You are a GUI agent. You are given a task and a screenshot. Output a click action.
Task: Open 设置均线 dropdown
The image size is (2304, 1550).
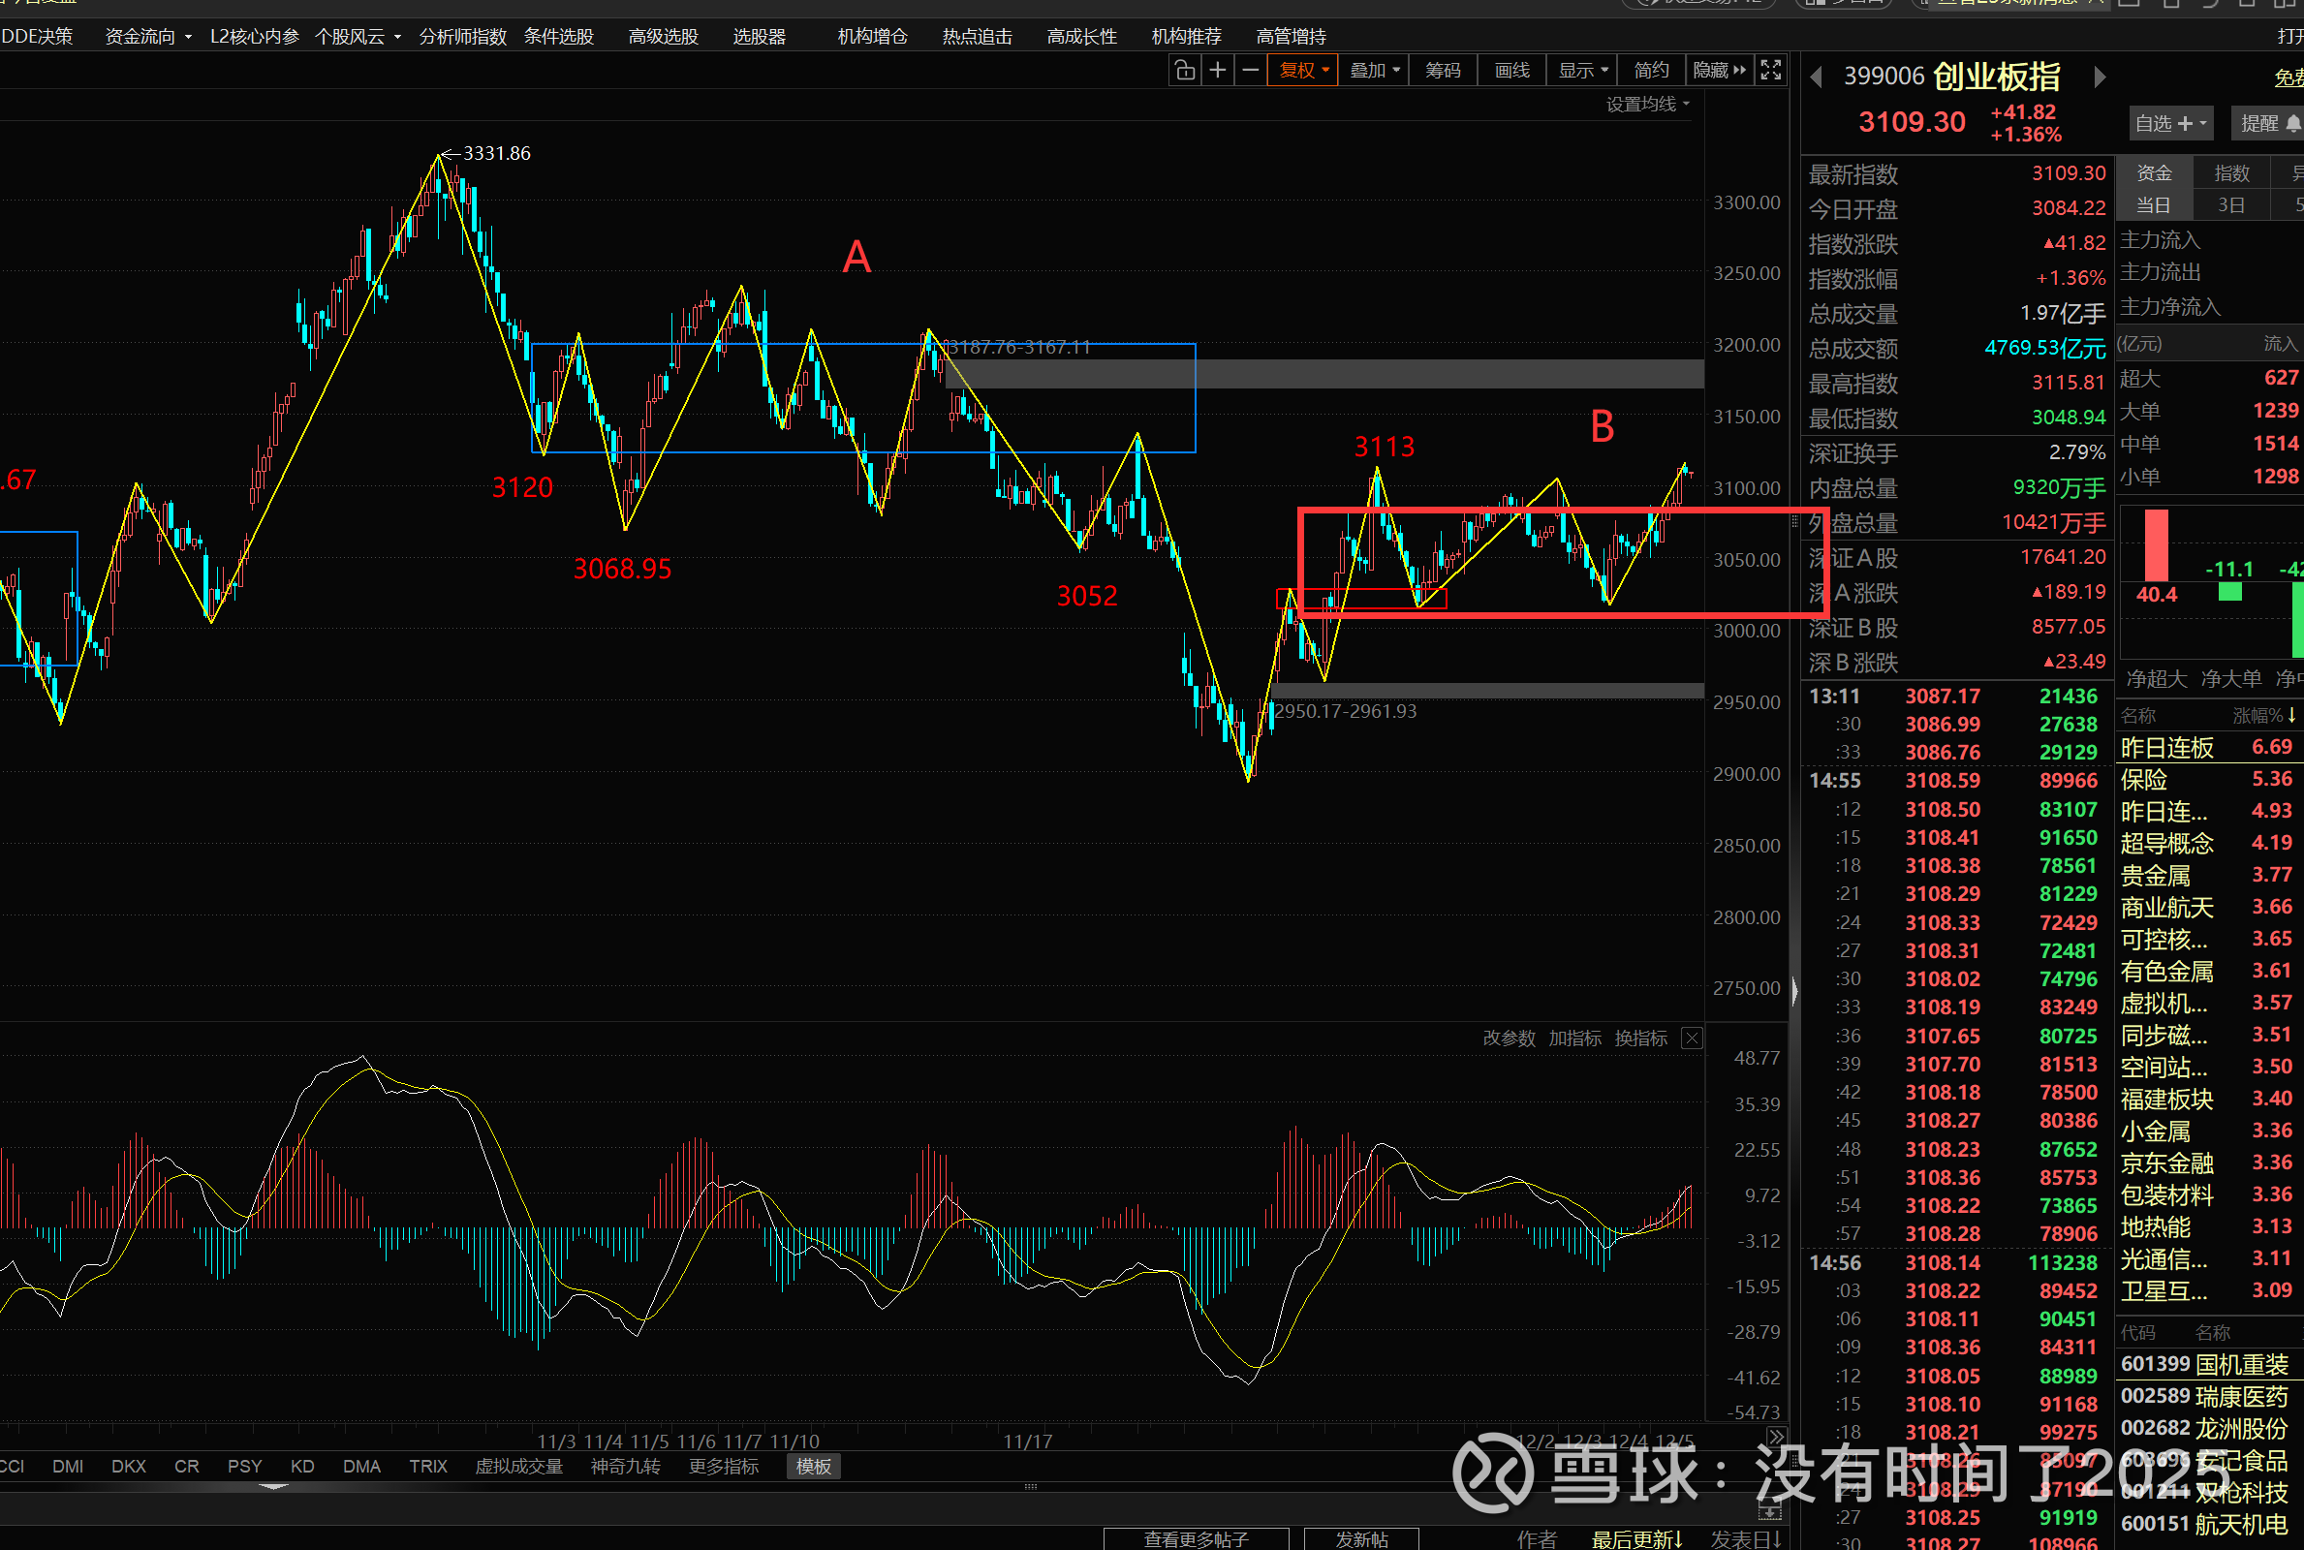[1647, 104]
